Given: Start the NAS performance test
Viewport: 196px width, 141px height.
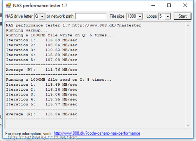Looking at the screenshot, I should (183, 16).
